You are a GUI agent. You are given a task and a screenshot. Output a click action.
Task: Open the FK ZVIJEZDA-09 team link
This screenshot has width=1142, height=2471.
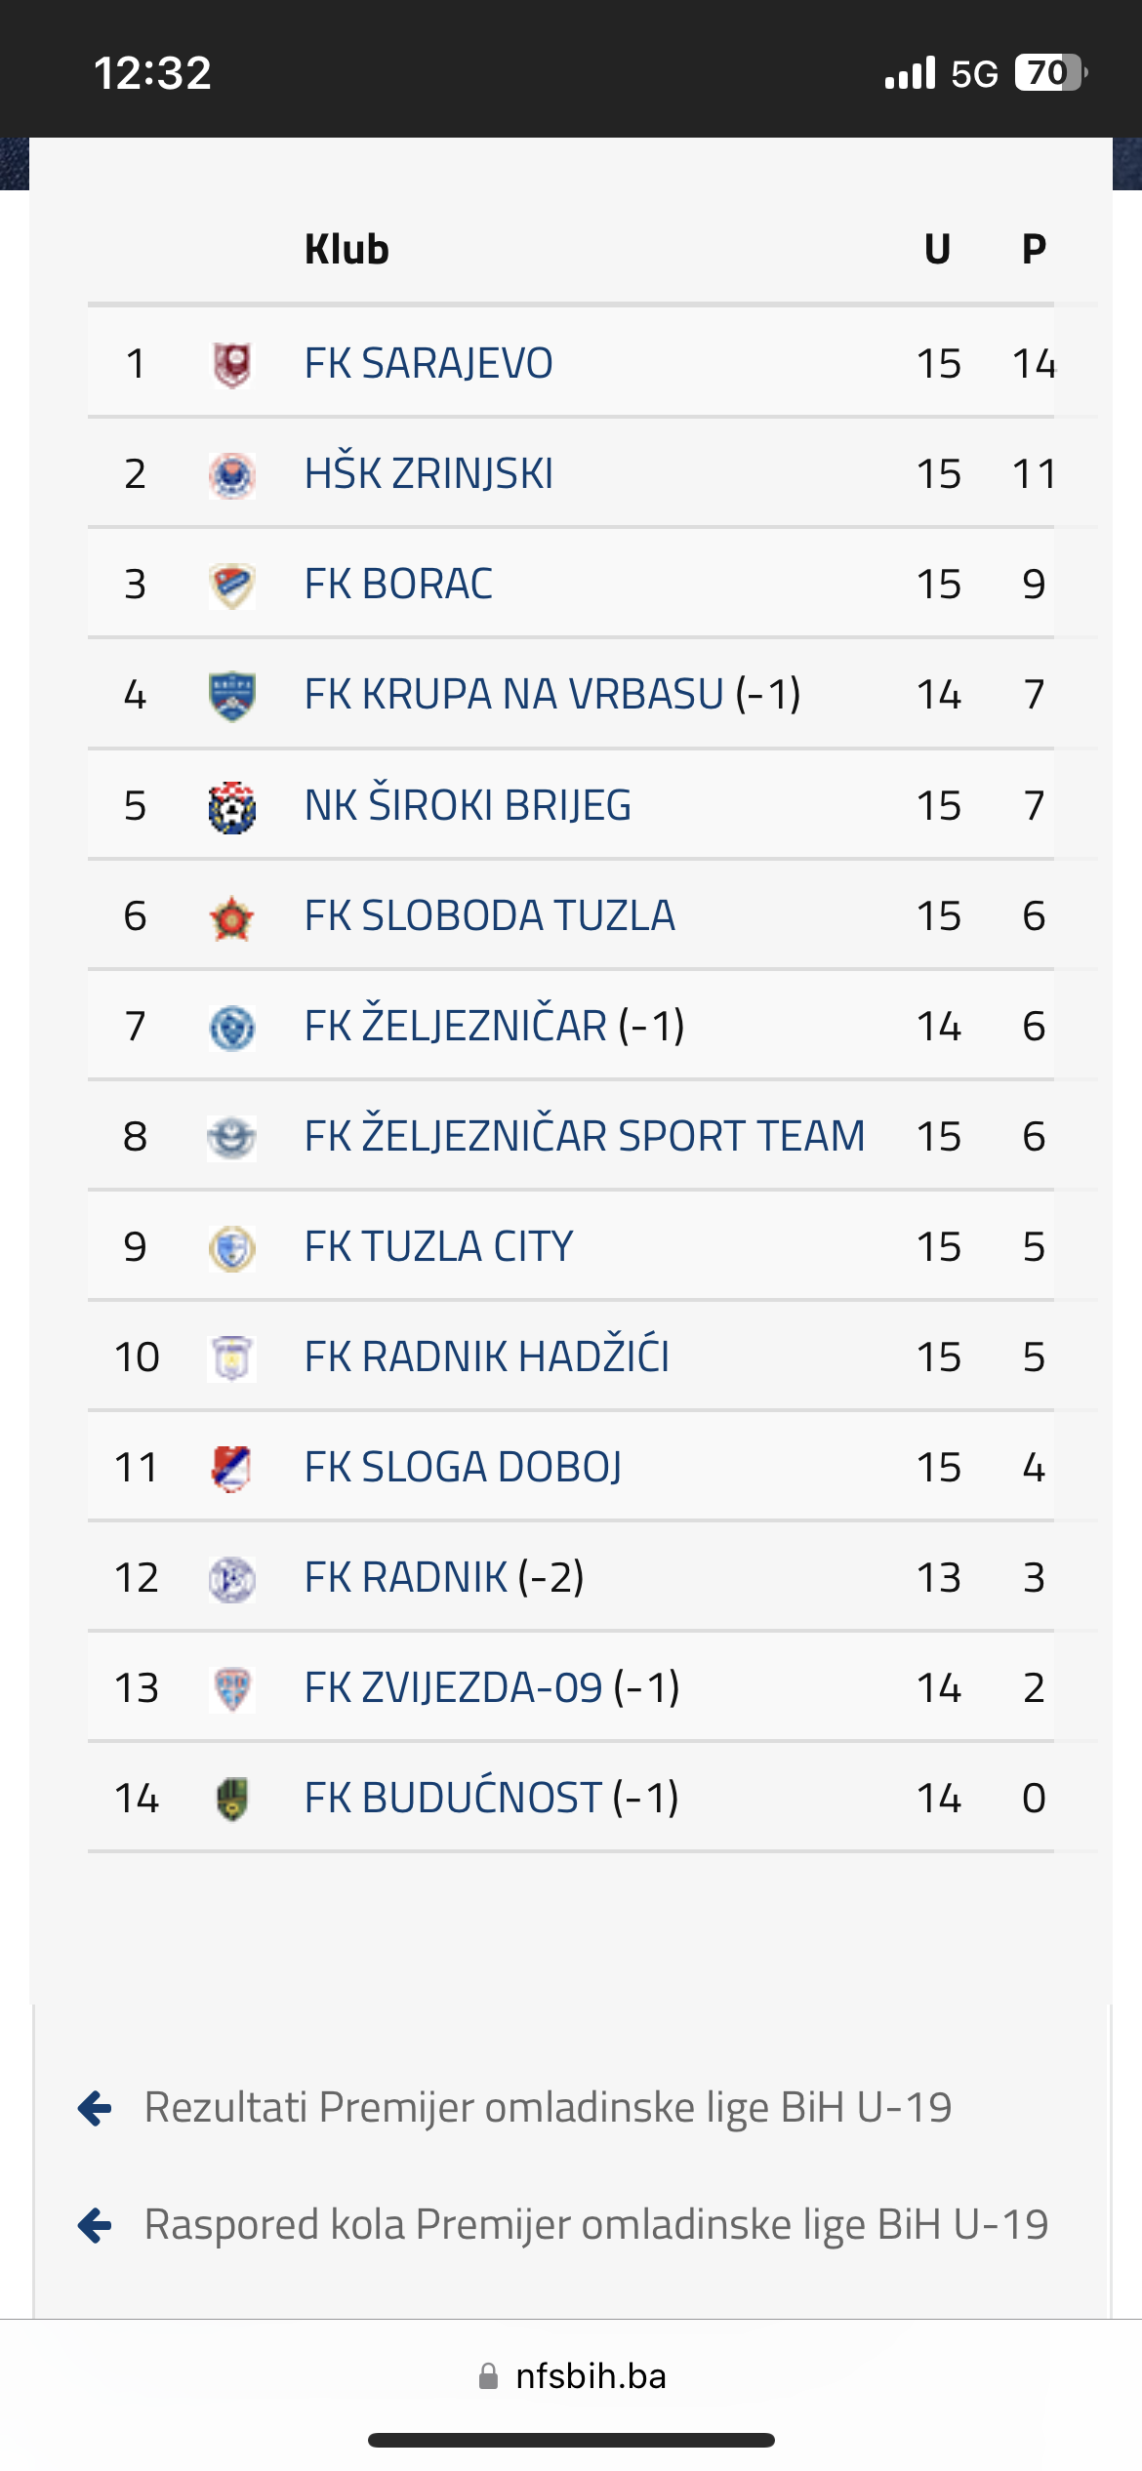click(454, 1688)
